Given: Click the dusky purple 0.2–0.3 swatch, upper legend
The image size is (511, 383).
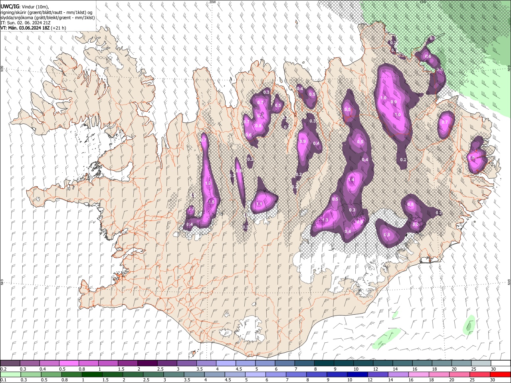Looking at the screenshot, I should pos(10,363).
